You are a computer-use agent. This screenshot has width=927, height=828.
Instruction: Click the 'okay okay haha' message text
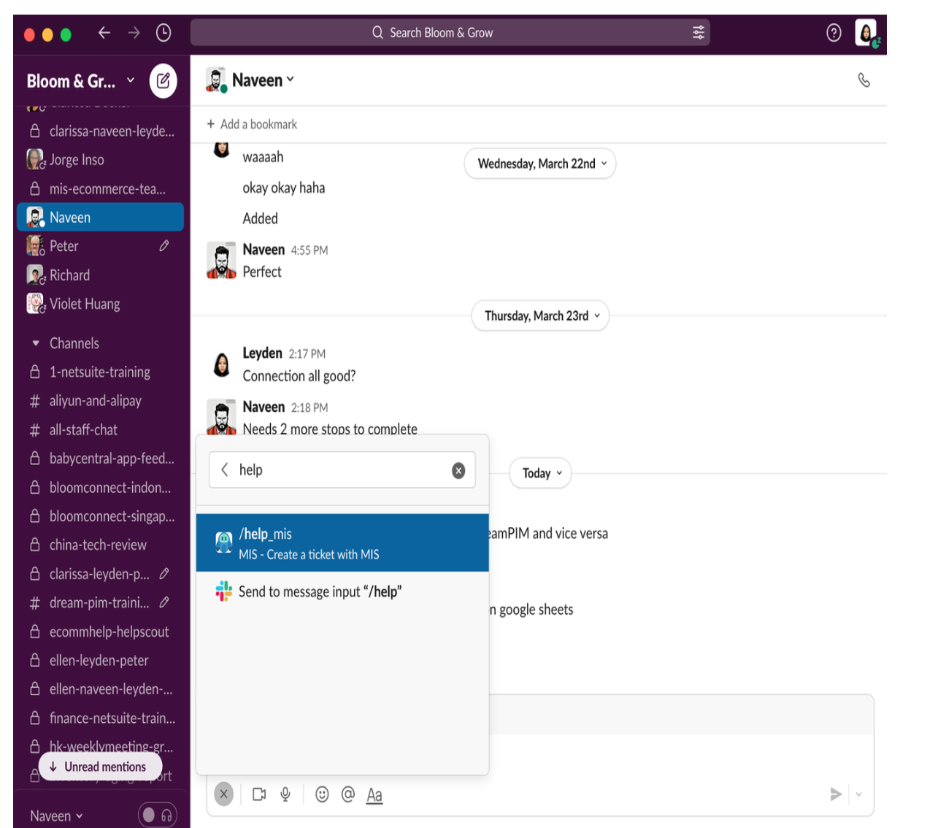point(284,188)
